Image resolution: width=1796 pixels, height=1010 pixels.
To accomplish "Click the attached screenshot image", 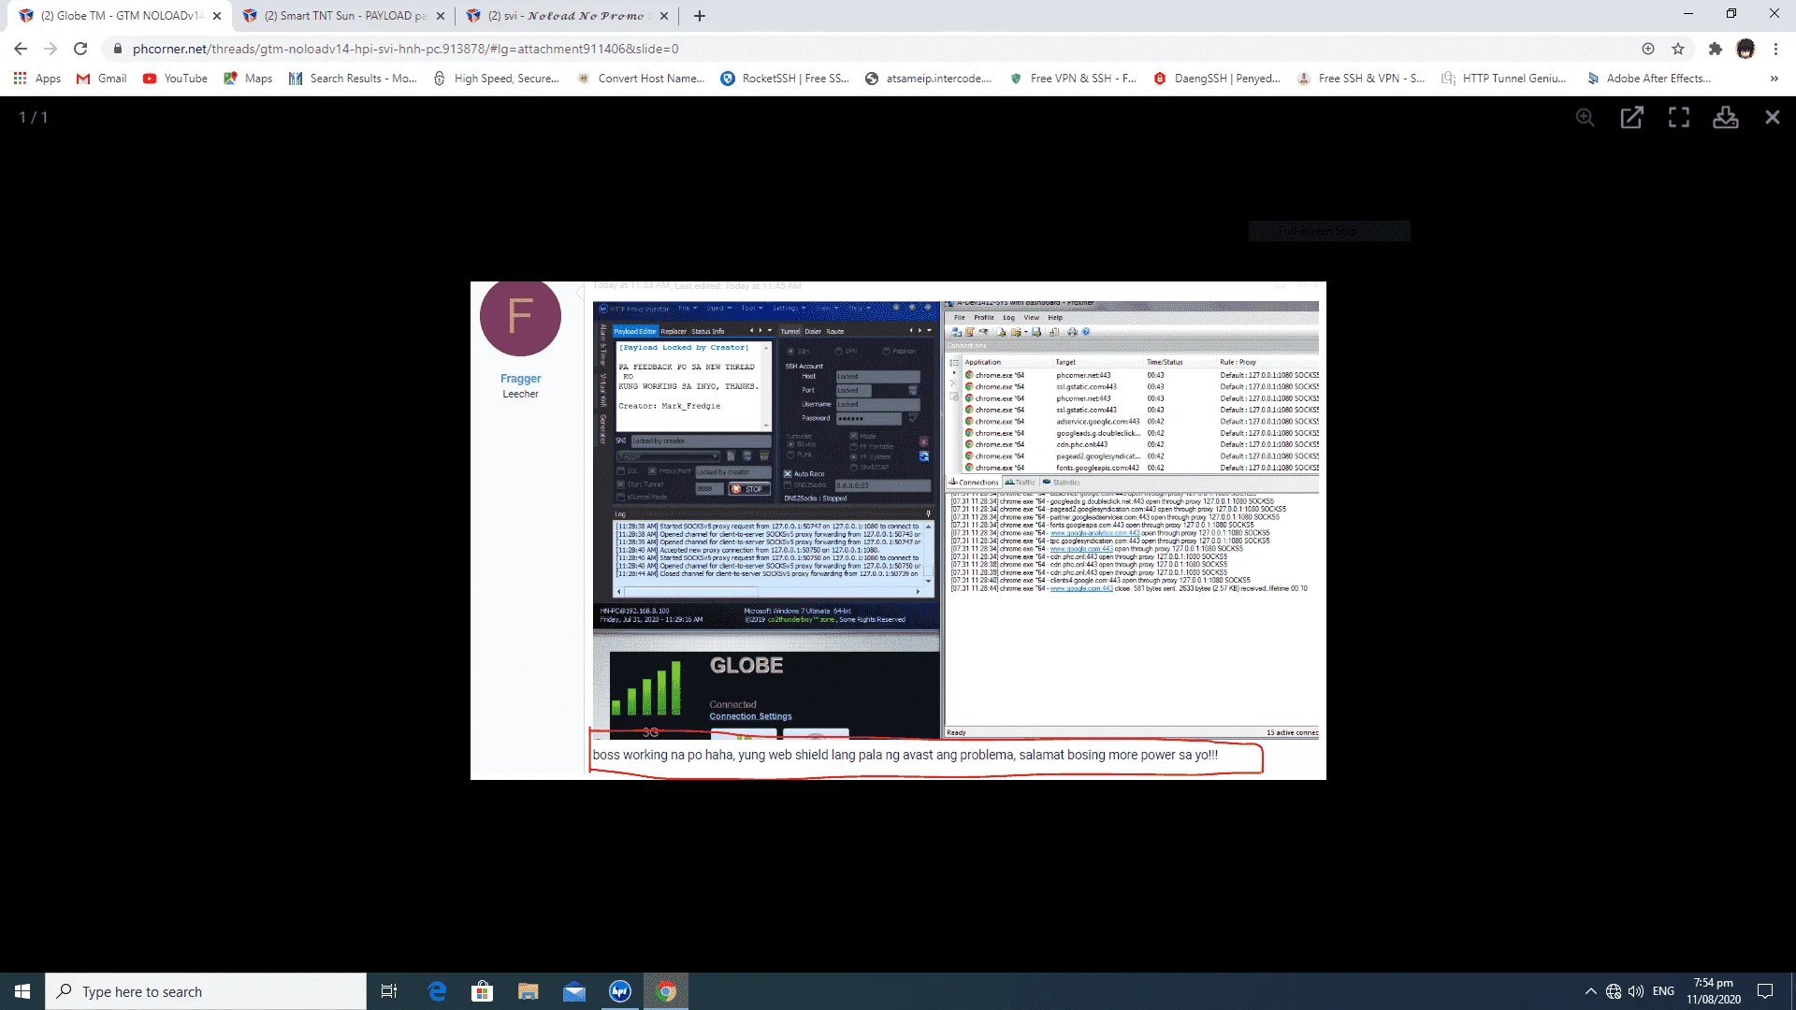I will pos(898,530).
